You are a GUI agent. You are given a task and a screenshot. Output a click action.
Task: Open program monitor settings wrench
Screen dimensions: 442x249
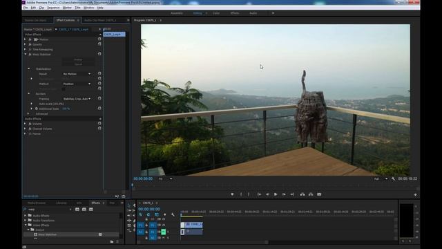[393, 178]
